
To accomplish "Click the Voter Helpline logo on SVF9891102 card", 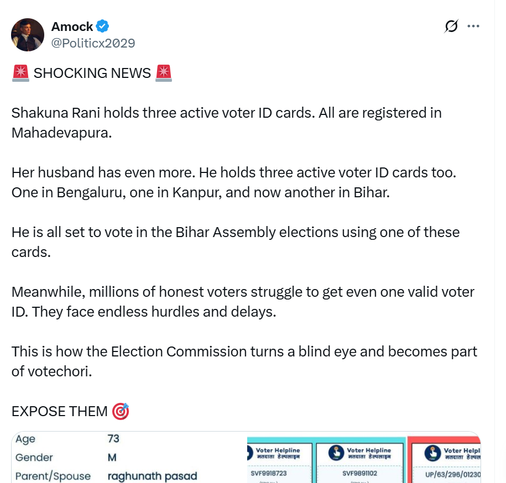I will [336, 453].
